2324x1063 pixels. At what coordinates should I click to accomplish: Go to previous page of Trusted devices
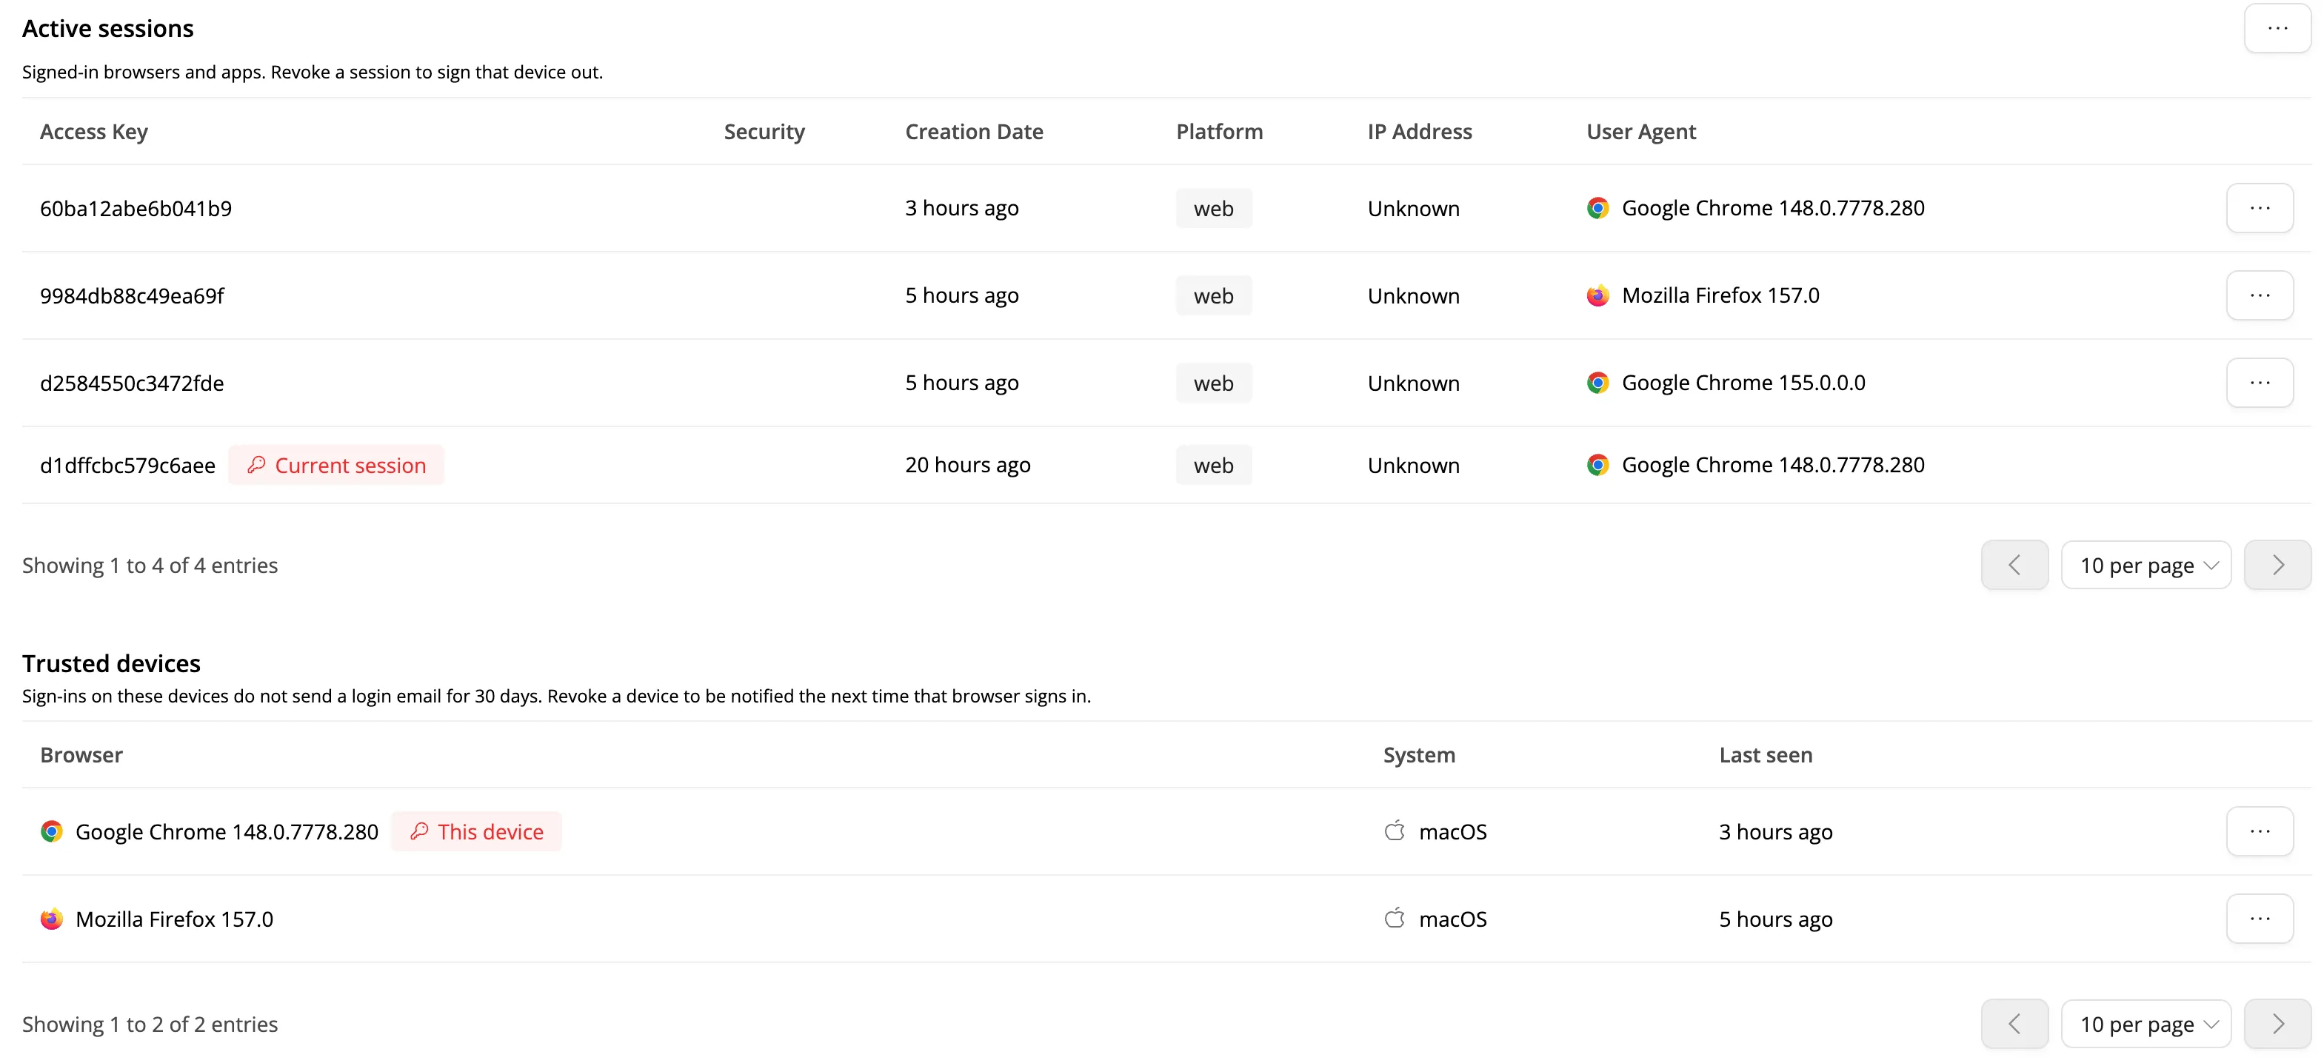click(x=2014, y=1025)
